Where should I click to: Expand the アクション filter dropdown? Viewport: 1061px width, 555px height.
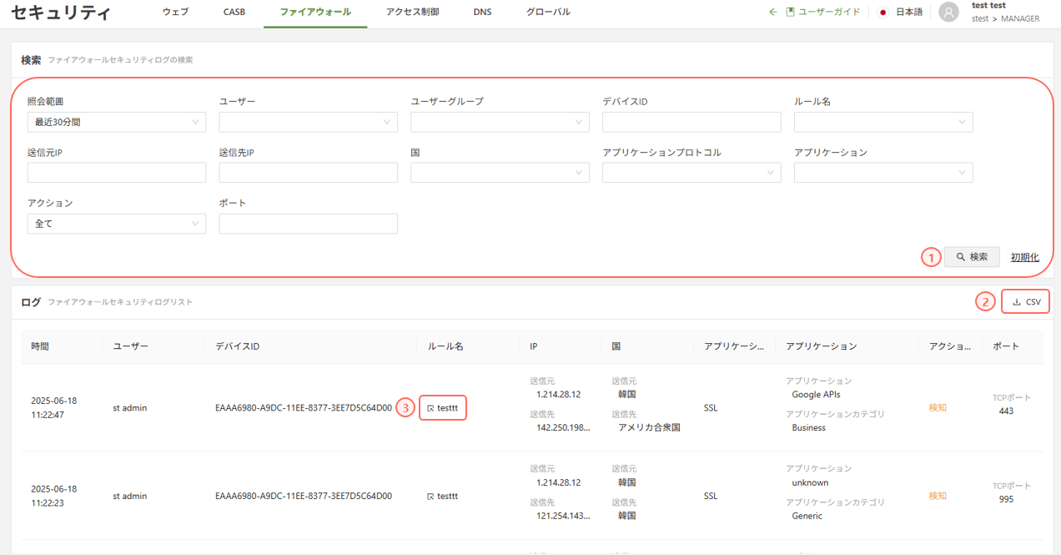click(117, 224)
